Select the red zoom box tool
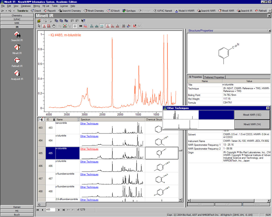 [x=49, y=26]
